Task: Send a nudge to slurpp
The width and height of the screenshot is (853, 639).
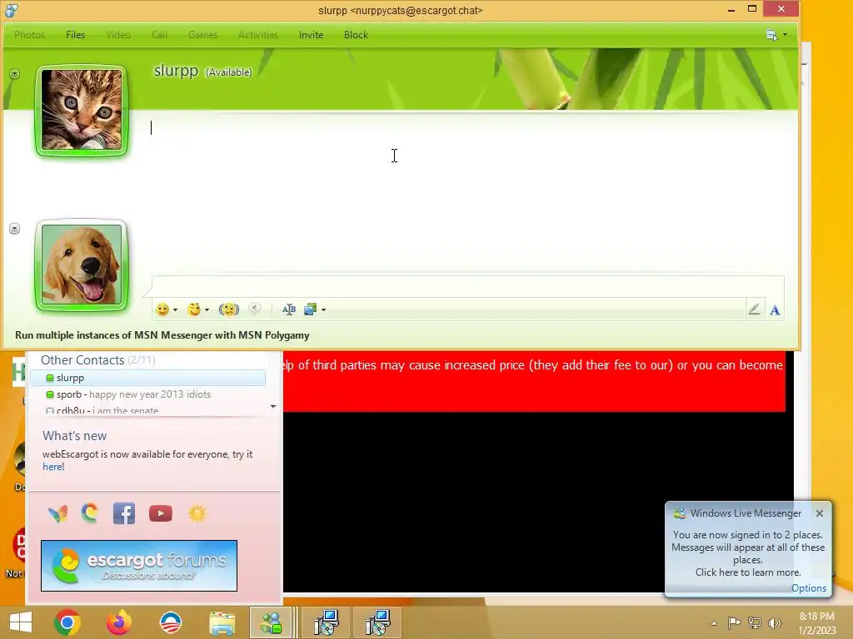Action: pyautogui.click(x=228, y=310)
